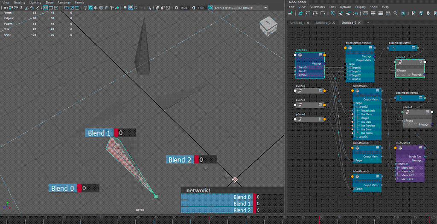Click the search magnifier icon in Node Editor toolbar
Viewport: 437px width, 224px height.
[396, 14]
